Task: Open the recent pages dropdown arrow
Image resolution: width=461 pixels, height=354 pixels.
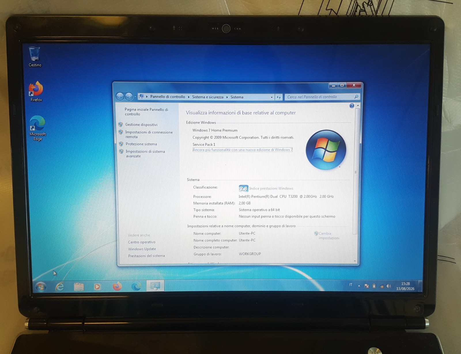Action: (135, 97)
